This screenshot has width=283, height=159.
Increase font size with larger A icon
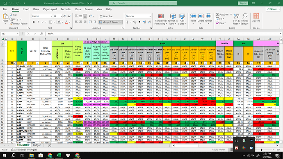(65, 16)
